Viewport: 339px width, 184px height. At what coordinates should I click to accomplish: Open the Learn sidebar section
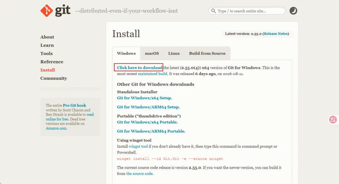pos(47,45)
